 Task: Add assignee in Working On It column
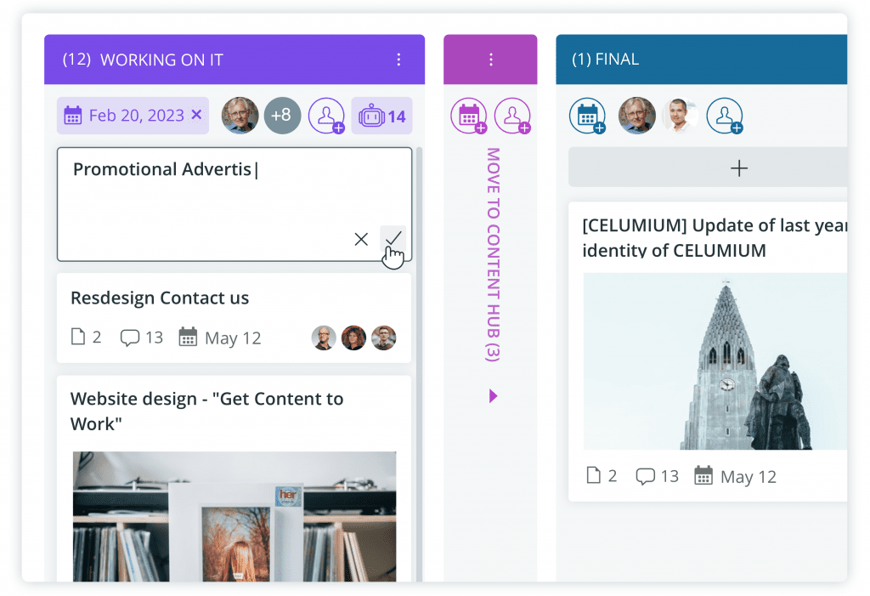[327, 116]
